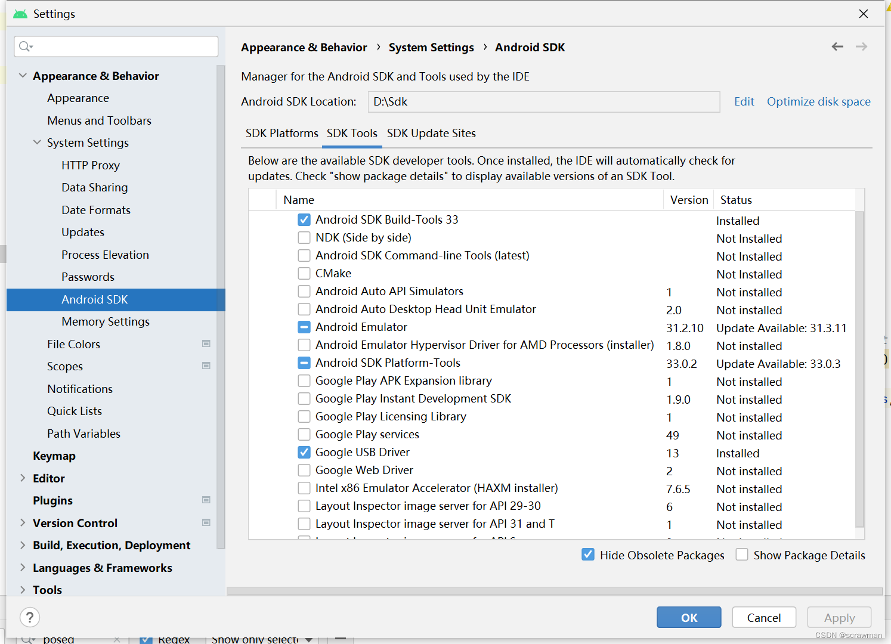Click the Android SDK Location field

point(544,102)
